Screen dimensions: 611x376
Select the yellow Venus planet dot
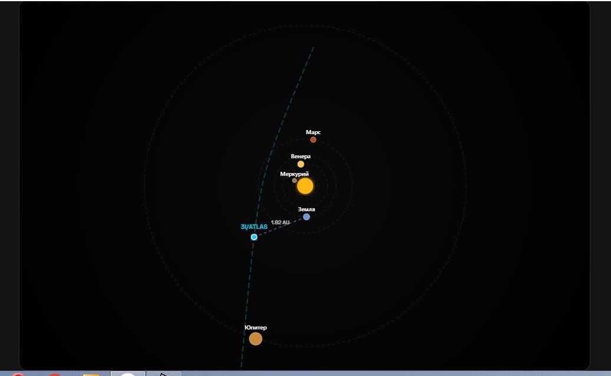(300, 164)
